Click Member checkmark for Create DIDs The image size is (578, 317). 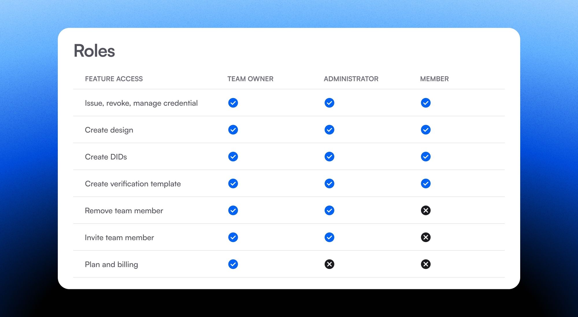[425, 156]
